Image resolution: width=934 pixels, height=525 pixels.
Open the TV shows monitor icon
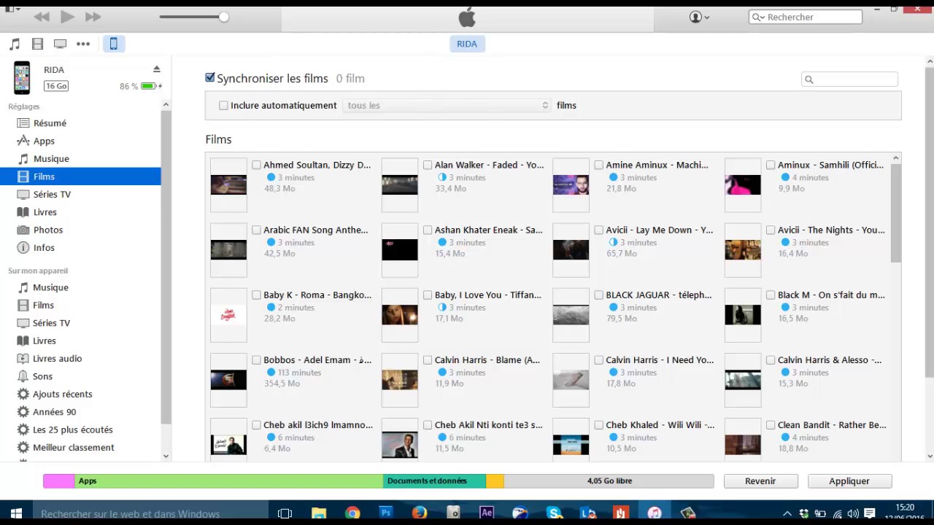click(60, 44)
